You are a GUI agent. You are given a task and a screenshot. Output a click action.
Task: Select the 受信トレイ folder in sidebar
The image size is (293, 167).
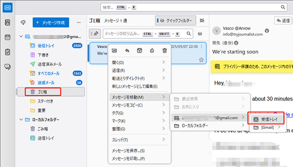coord(51,46)
